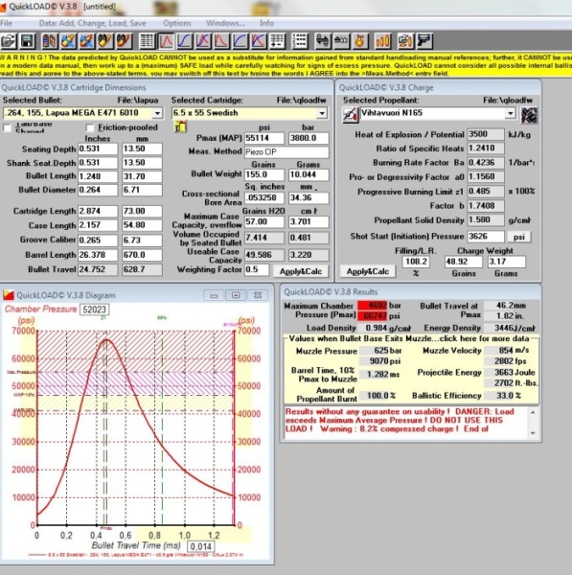The image size is (572, 575).
Task: Click the pistol toolbar icon
Action: (x=423, y=40)
